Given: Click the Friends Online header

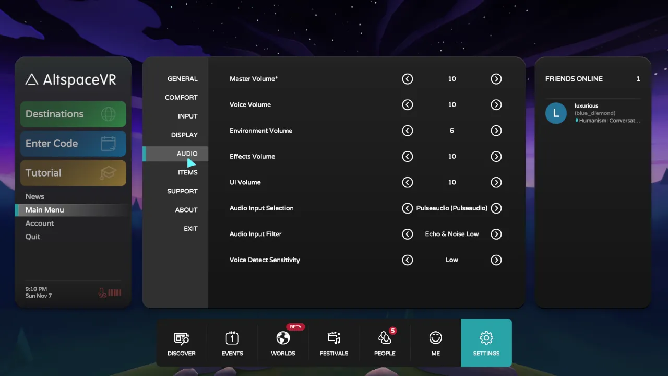Looking at the screenshot, I should (x=574, y=79).
